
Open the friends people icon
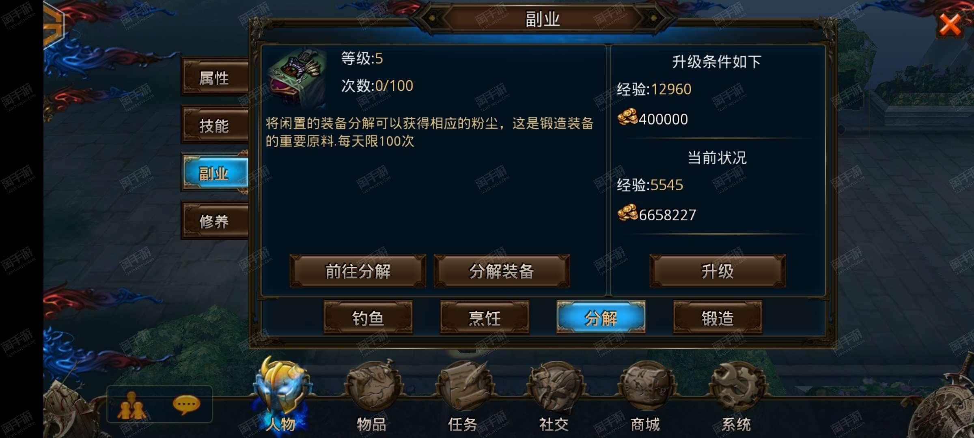[131, 405]
